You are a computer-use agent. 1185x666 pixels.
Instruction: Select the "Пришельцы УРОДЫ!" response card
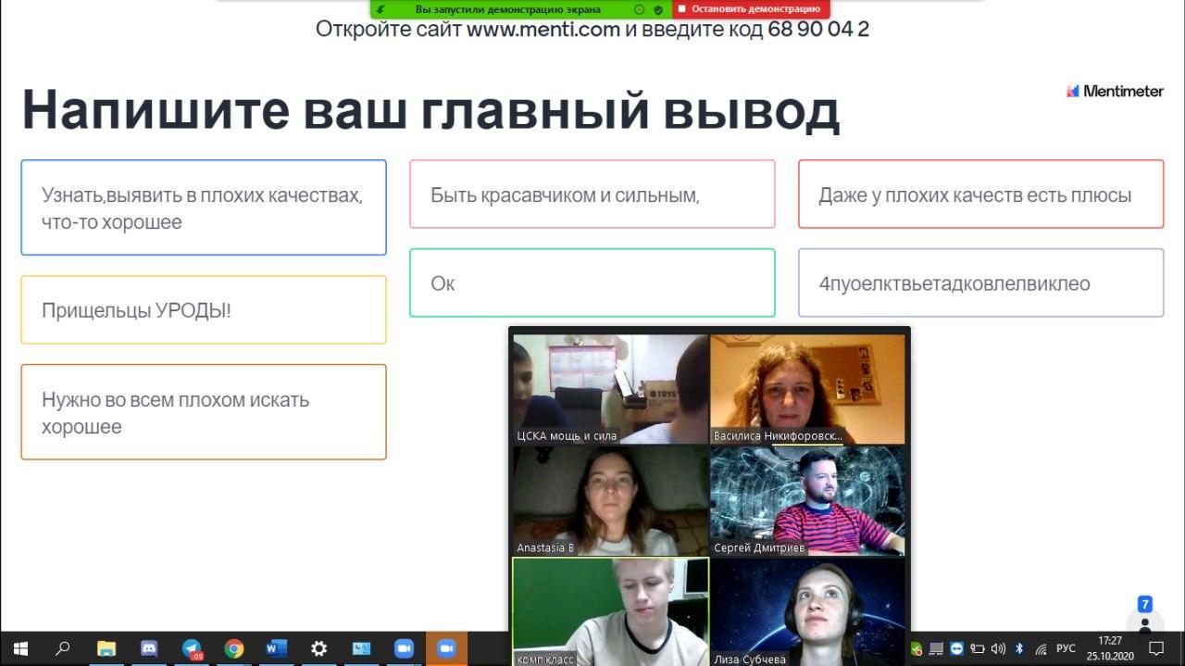[x=204, y=309]
